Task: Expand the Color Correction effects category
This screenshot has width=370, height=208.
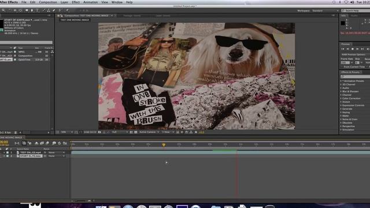Action: pyautogui.click(x=341, y=98)
